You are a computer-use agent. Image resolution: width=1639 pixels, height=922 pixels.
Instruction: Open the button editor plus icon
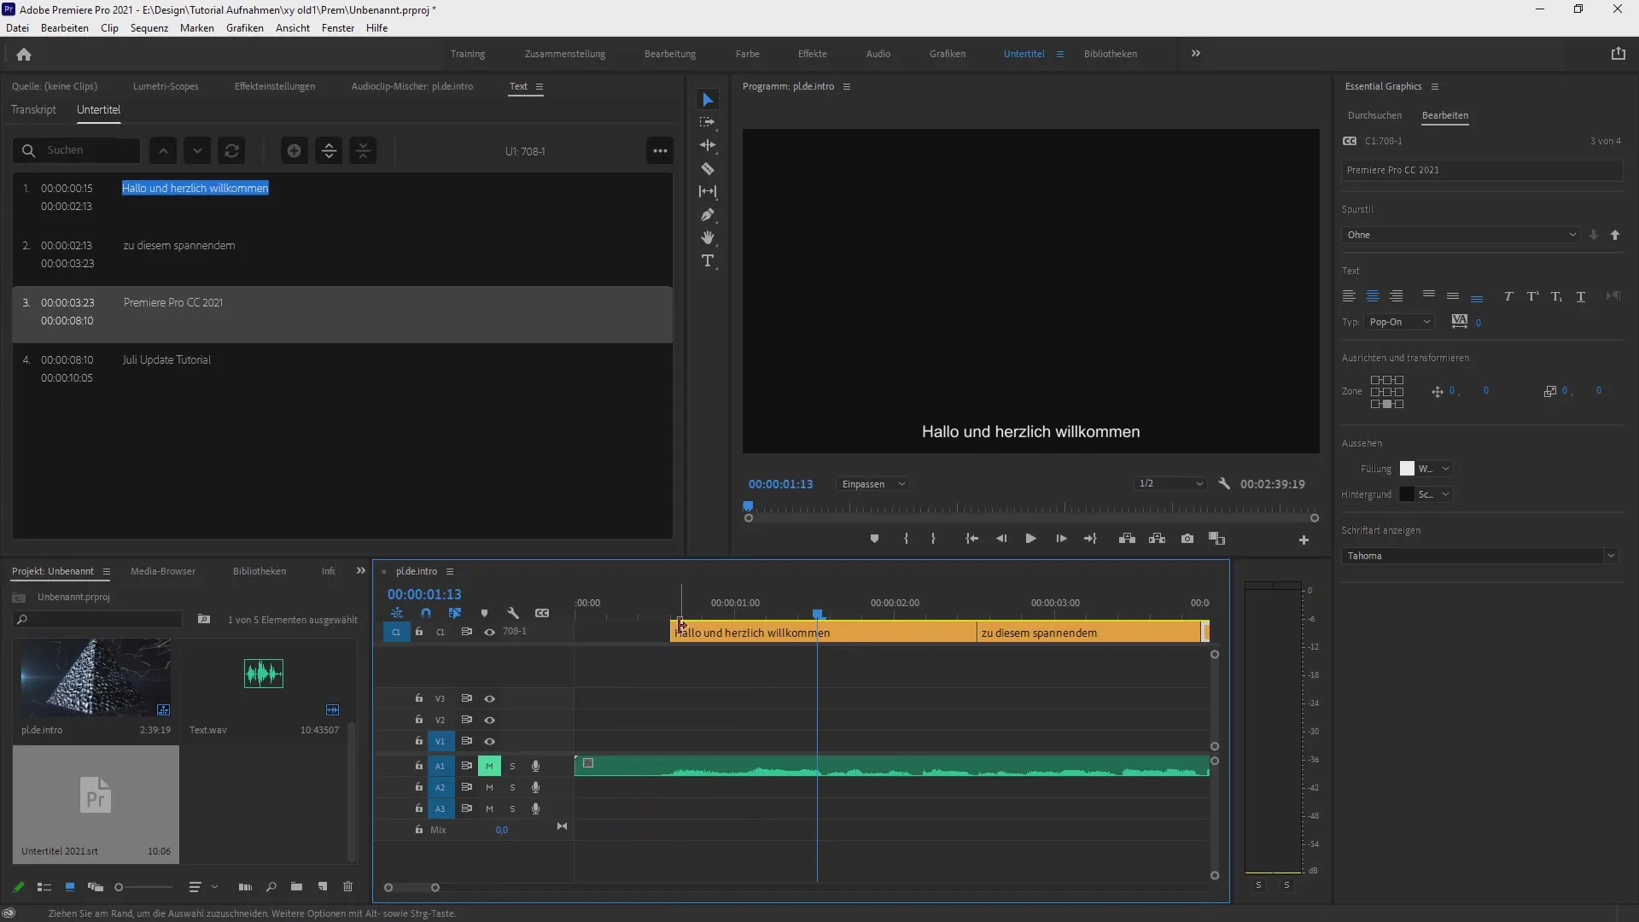click(1304, 540)
